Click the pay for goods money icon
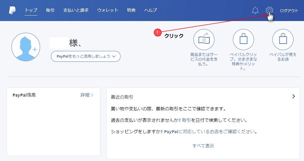 click(x=204, y=40)
